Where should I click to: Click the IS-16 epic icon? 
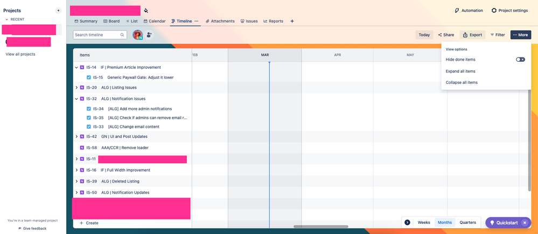82,170
